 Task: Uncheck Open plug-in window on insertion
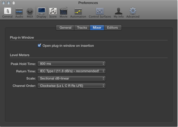point(39,45)
